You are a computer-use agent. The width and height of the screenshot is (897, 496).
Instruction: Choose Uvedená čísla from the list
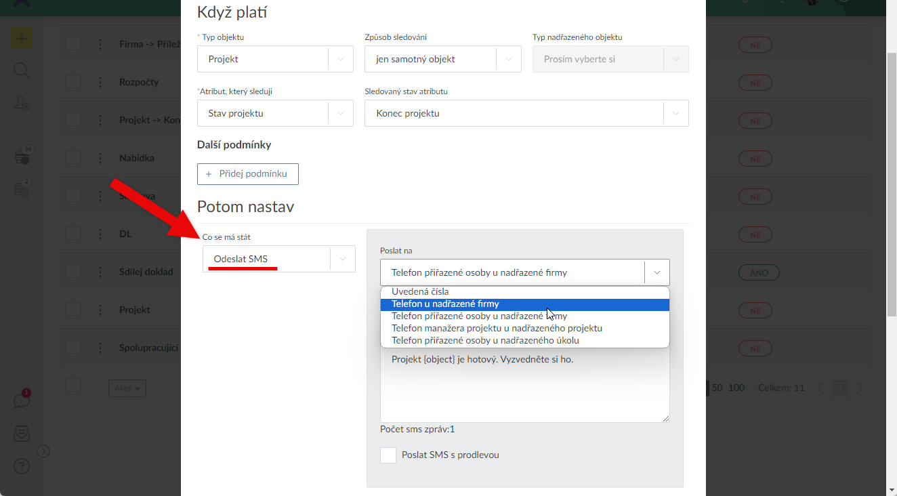pos(420,292)
